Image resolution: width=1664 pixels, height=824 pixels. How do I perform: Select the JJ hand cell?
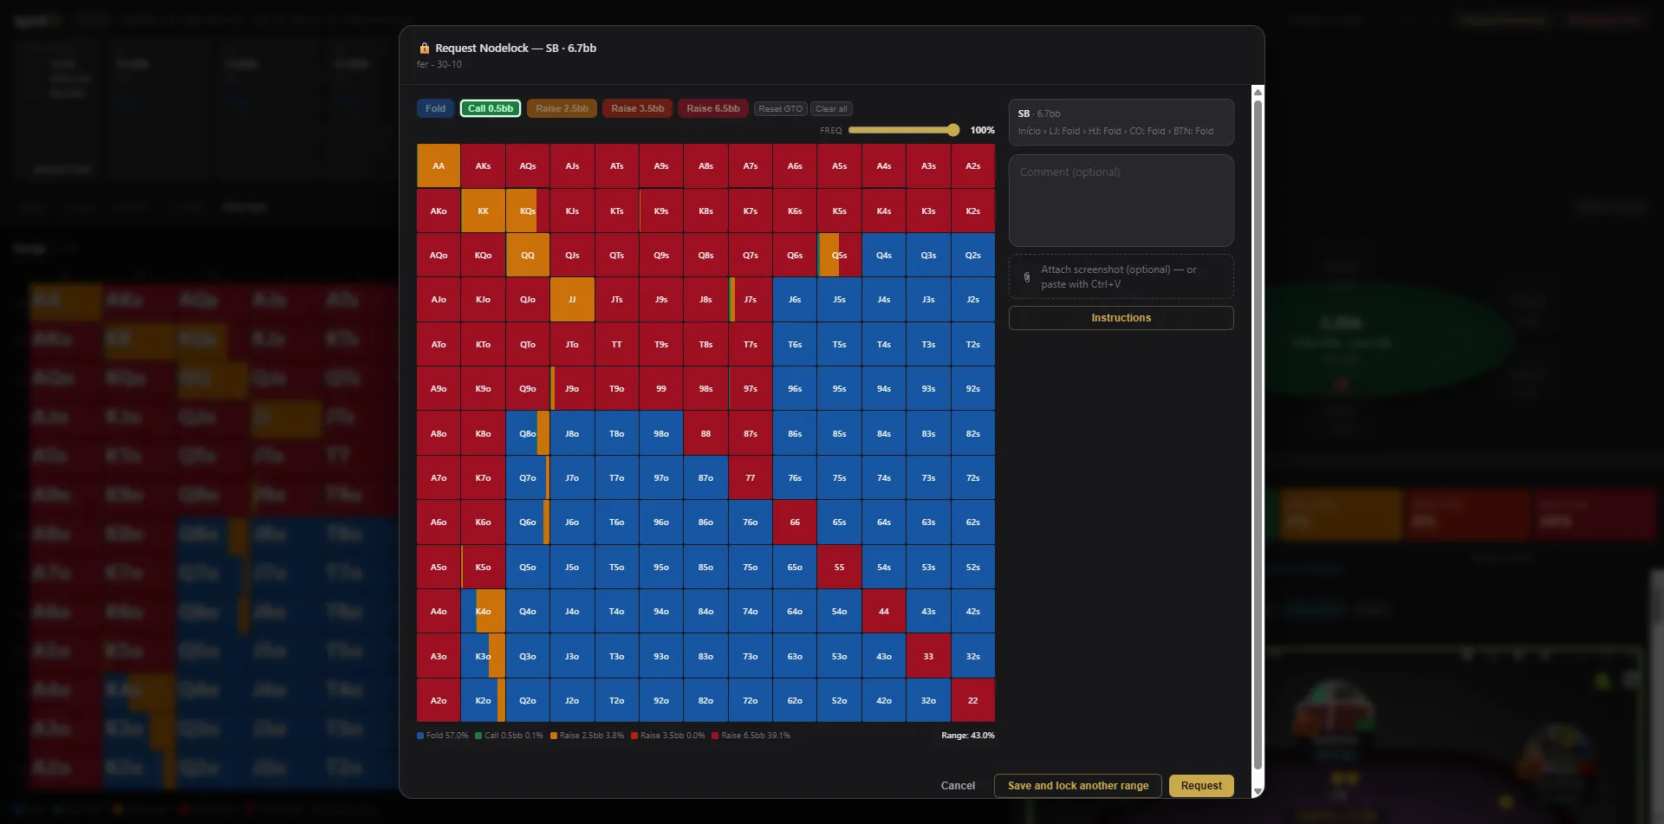tap(572, 300)
